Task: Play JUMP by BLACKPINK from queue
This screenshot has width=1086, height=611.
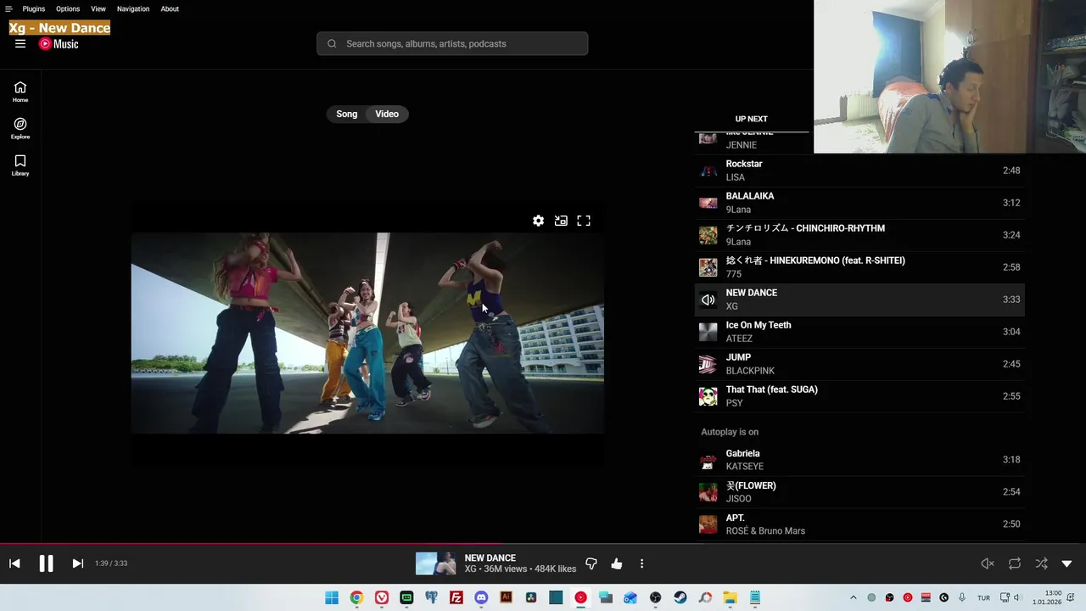Action: tap(859, 364)
